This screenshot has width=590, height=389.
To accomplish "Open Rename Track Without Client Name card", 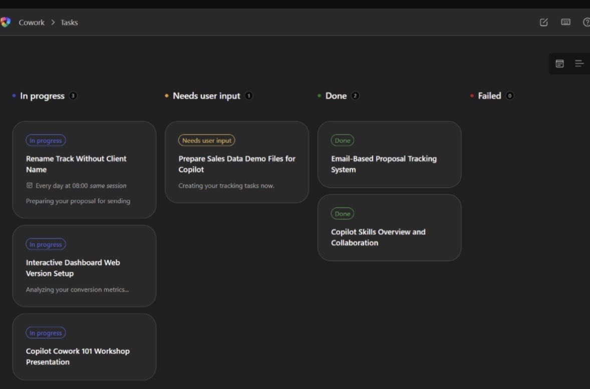I will (84, 169).
